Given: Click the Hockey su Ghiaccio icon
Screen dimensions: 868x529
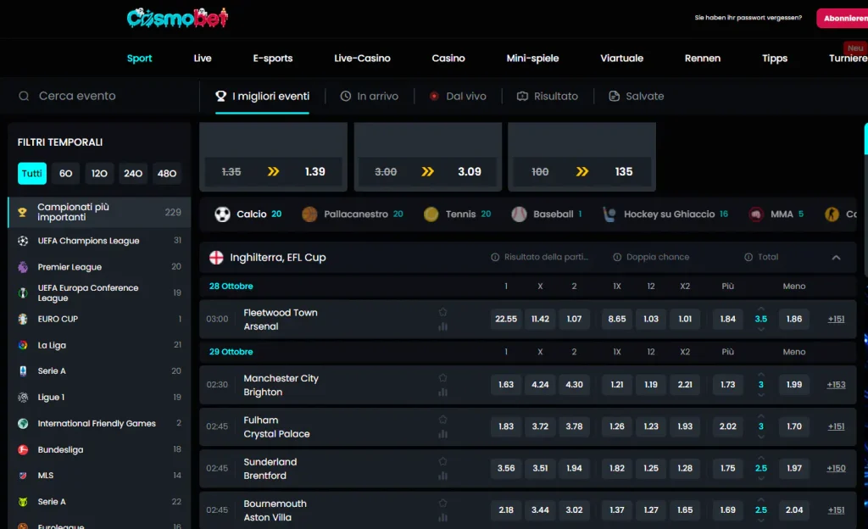Looking at the screenshot, I should point(609,214).
